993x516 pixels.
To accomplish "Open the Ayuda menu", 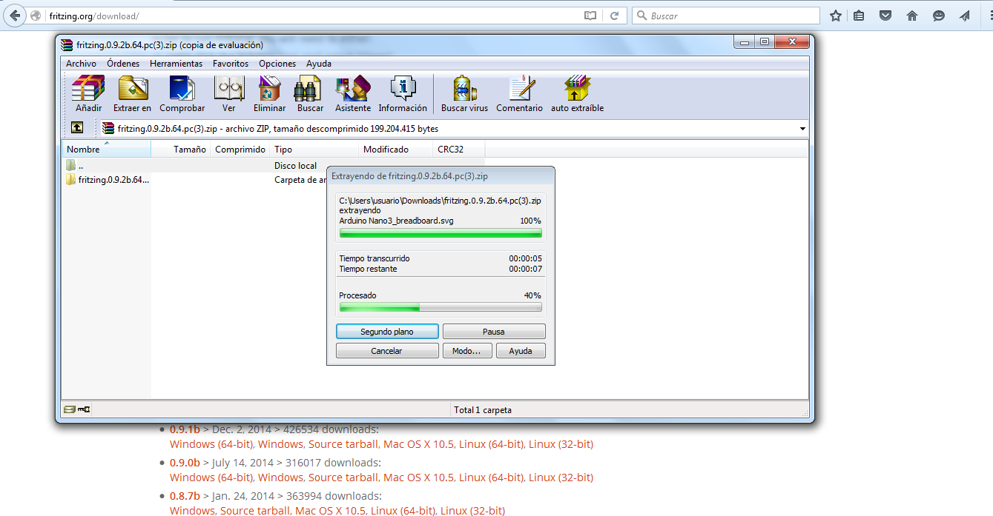I will tap(319, 64).
